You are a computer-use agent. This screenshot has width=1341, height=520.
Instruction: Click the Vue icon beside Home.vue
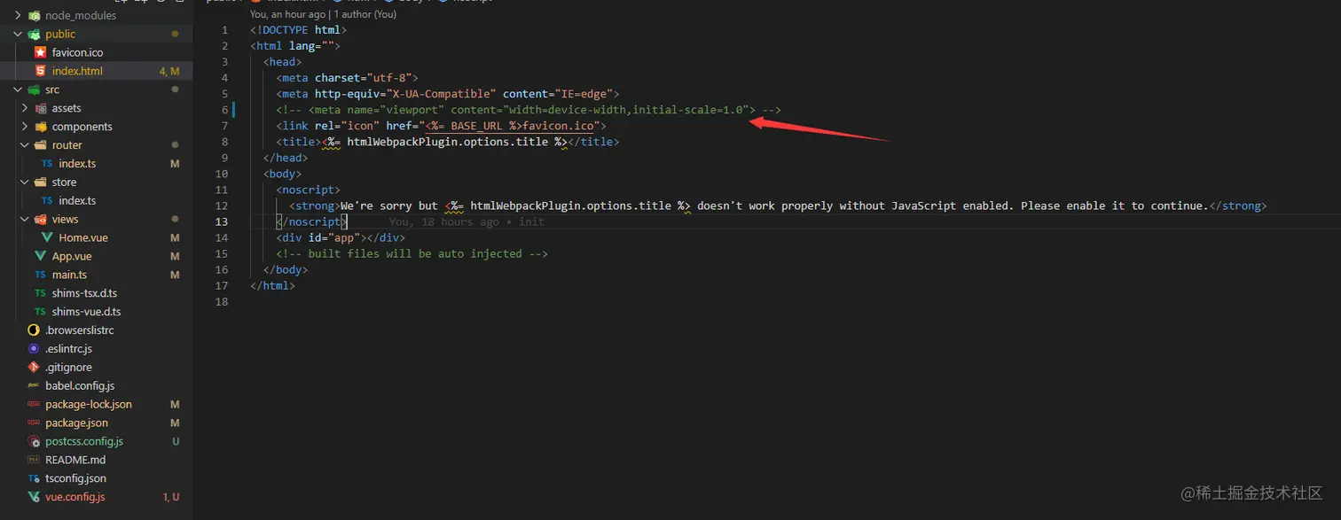tap(47, 238)
